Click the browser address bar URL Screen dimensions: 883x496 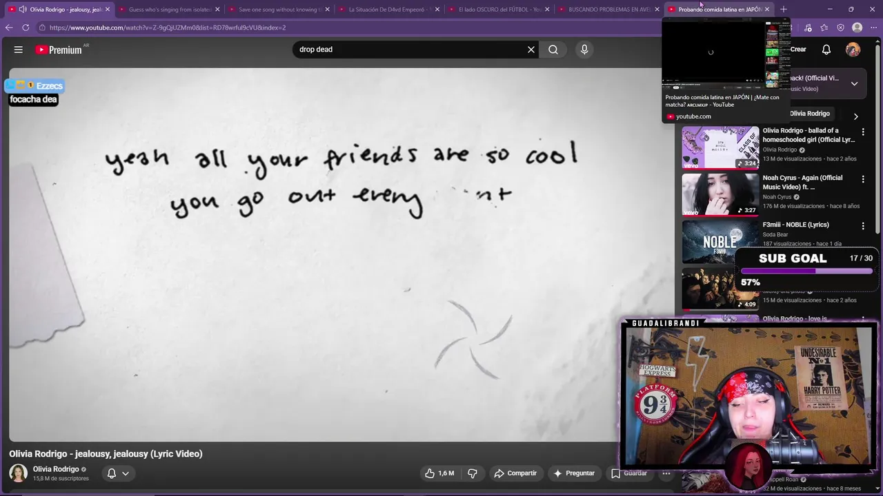pos(168,28)
